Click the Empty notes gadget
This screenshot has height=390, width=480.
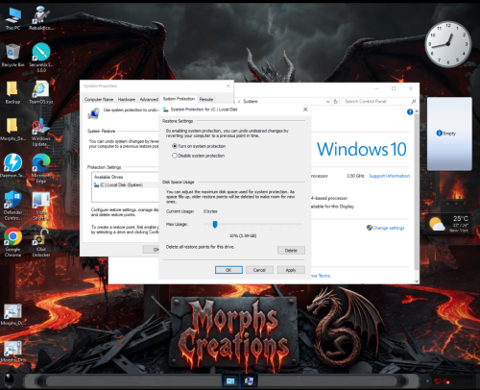coord(449,134)
